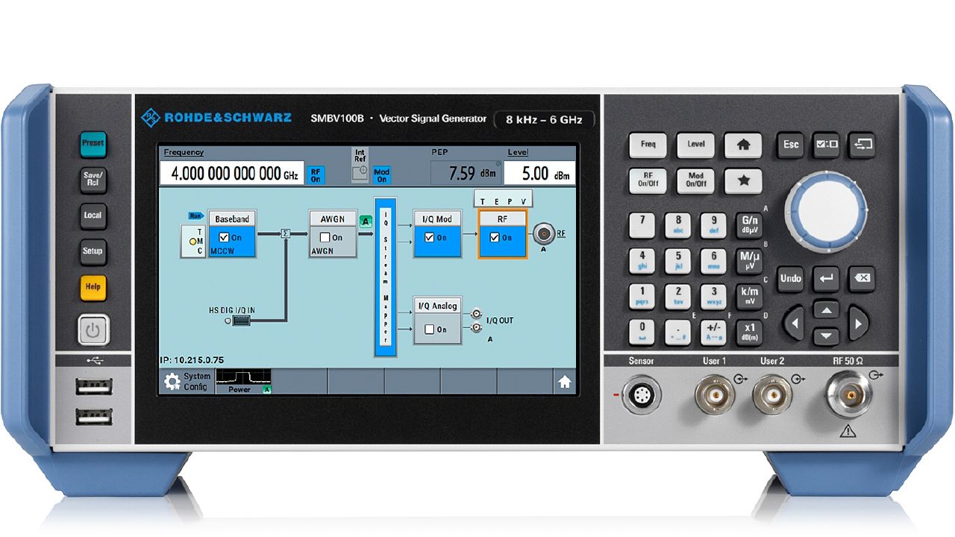Screen dimensions: 955x537
Task: Click the Save/Rcl key
Action: pyautogui.click(x=93, y=180)
